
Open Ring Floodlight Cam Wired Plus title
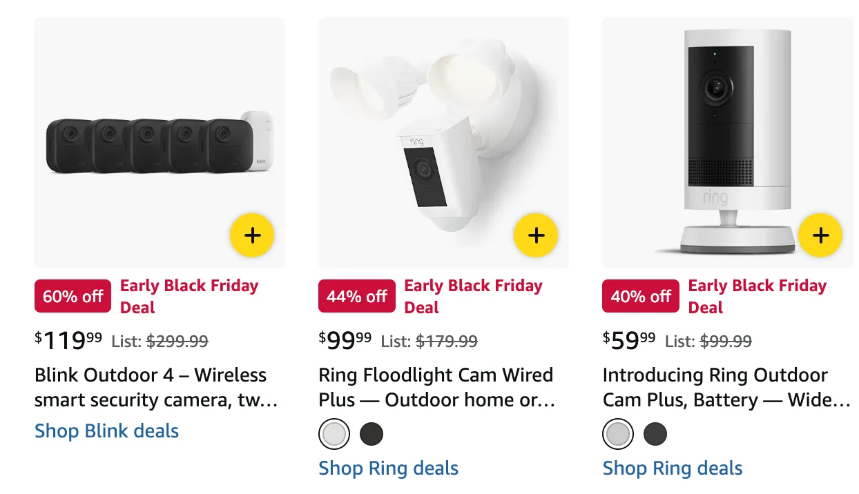436,387
